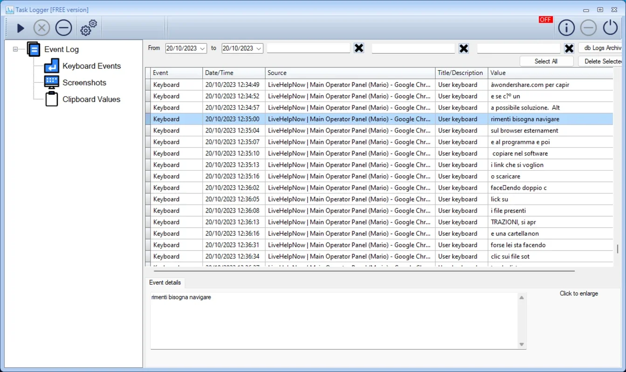
Task: Click the Event details tab
Action: click(x=165, y=283)
